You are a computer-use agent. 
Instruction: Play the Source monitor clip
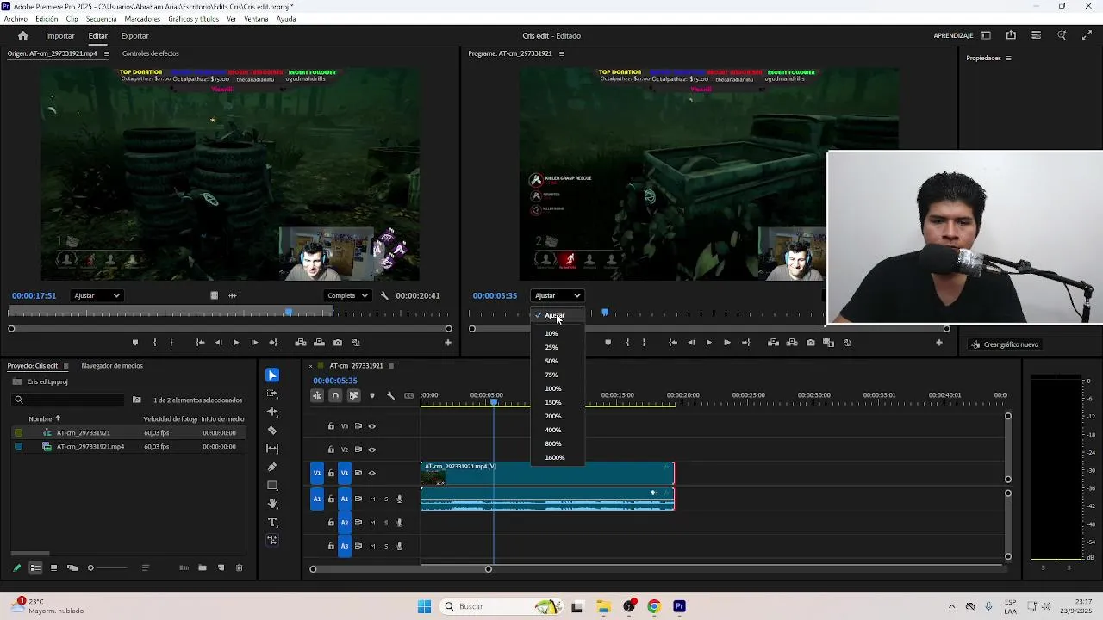(235, 343)
